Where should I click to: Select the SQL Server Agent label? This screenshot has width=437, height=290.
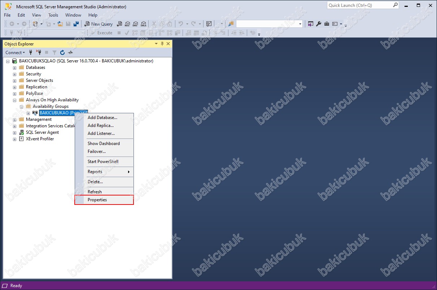pos(42,132)
